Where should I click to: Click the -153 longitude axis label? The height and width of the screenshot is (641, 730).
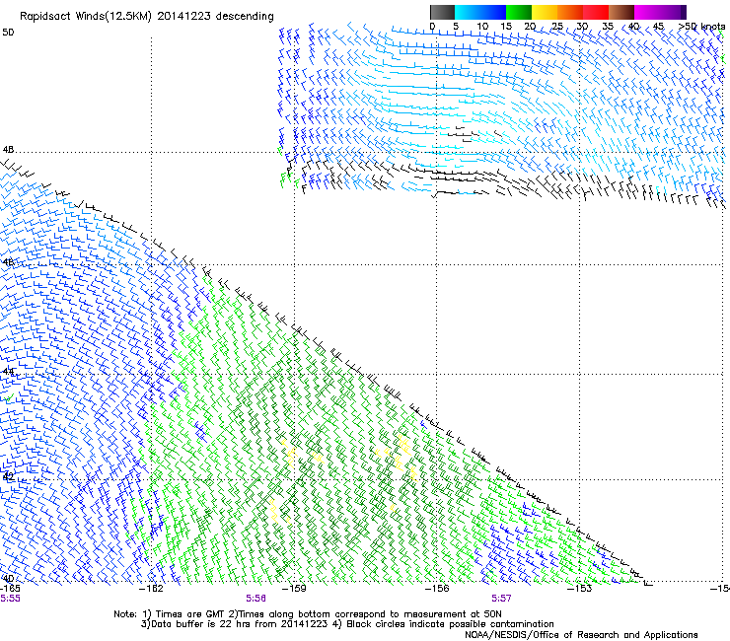pos(579,589)
